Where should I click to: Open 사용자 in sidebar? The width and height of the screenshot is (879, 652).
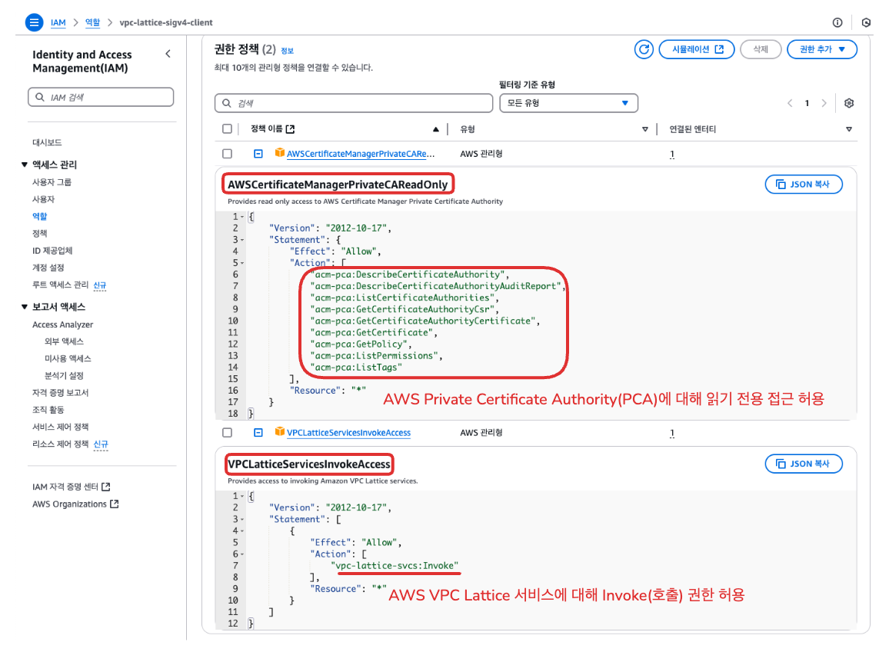click(43, 199)
